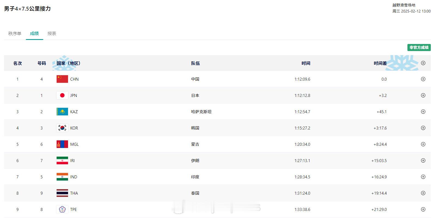The width and height of the screenshot is (433, 218).
Task: Click the 时间 column header
Action: [x=306, y=63]
